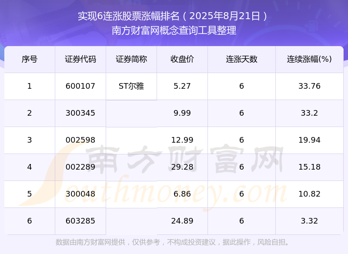This screenshot has height=254, width=348.
Task: Click closing price 6.86
Action: 182,194
